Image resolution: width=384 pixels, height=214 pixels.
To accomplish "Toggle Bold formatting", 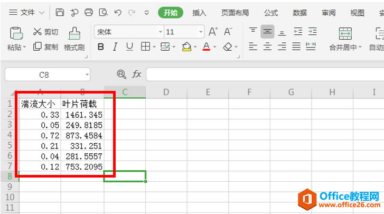I will tap(101, 46).
